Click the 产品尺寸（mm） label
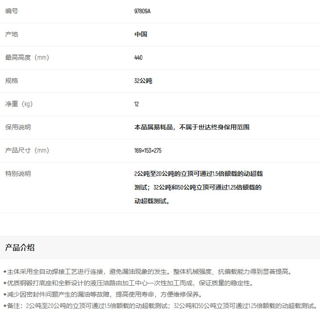 [x=27, y=150]
